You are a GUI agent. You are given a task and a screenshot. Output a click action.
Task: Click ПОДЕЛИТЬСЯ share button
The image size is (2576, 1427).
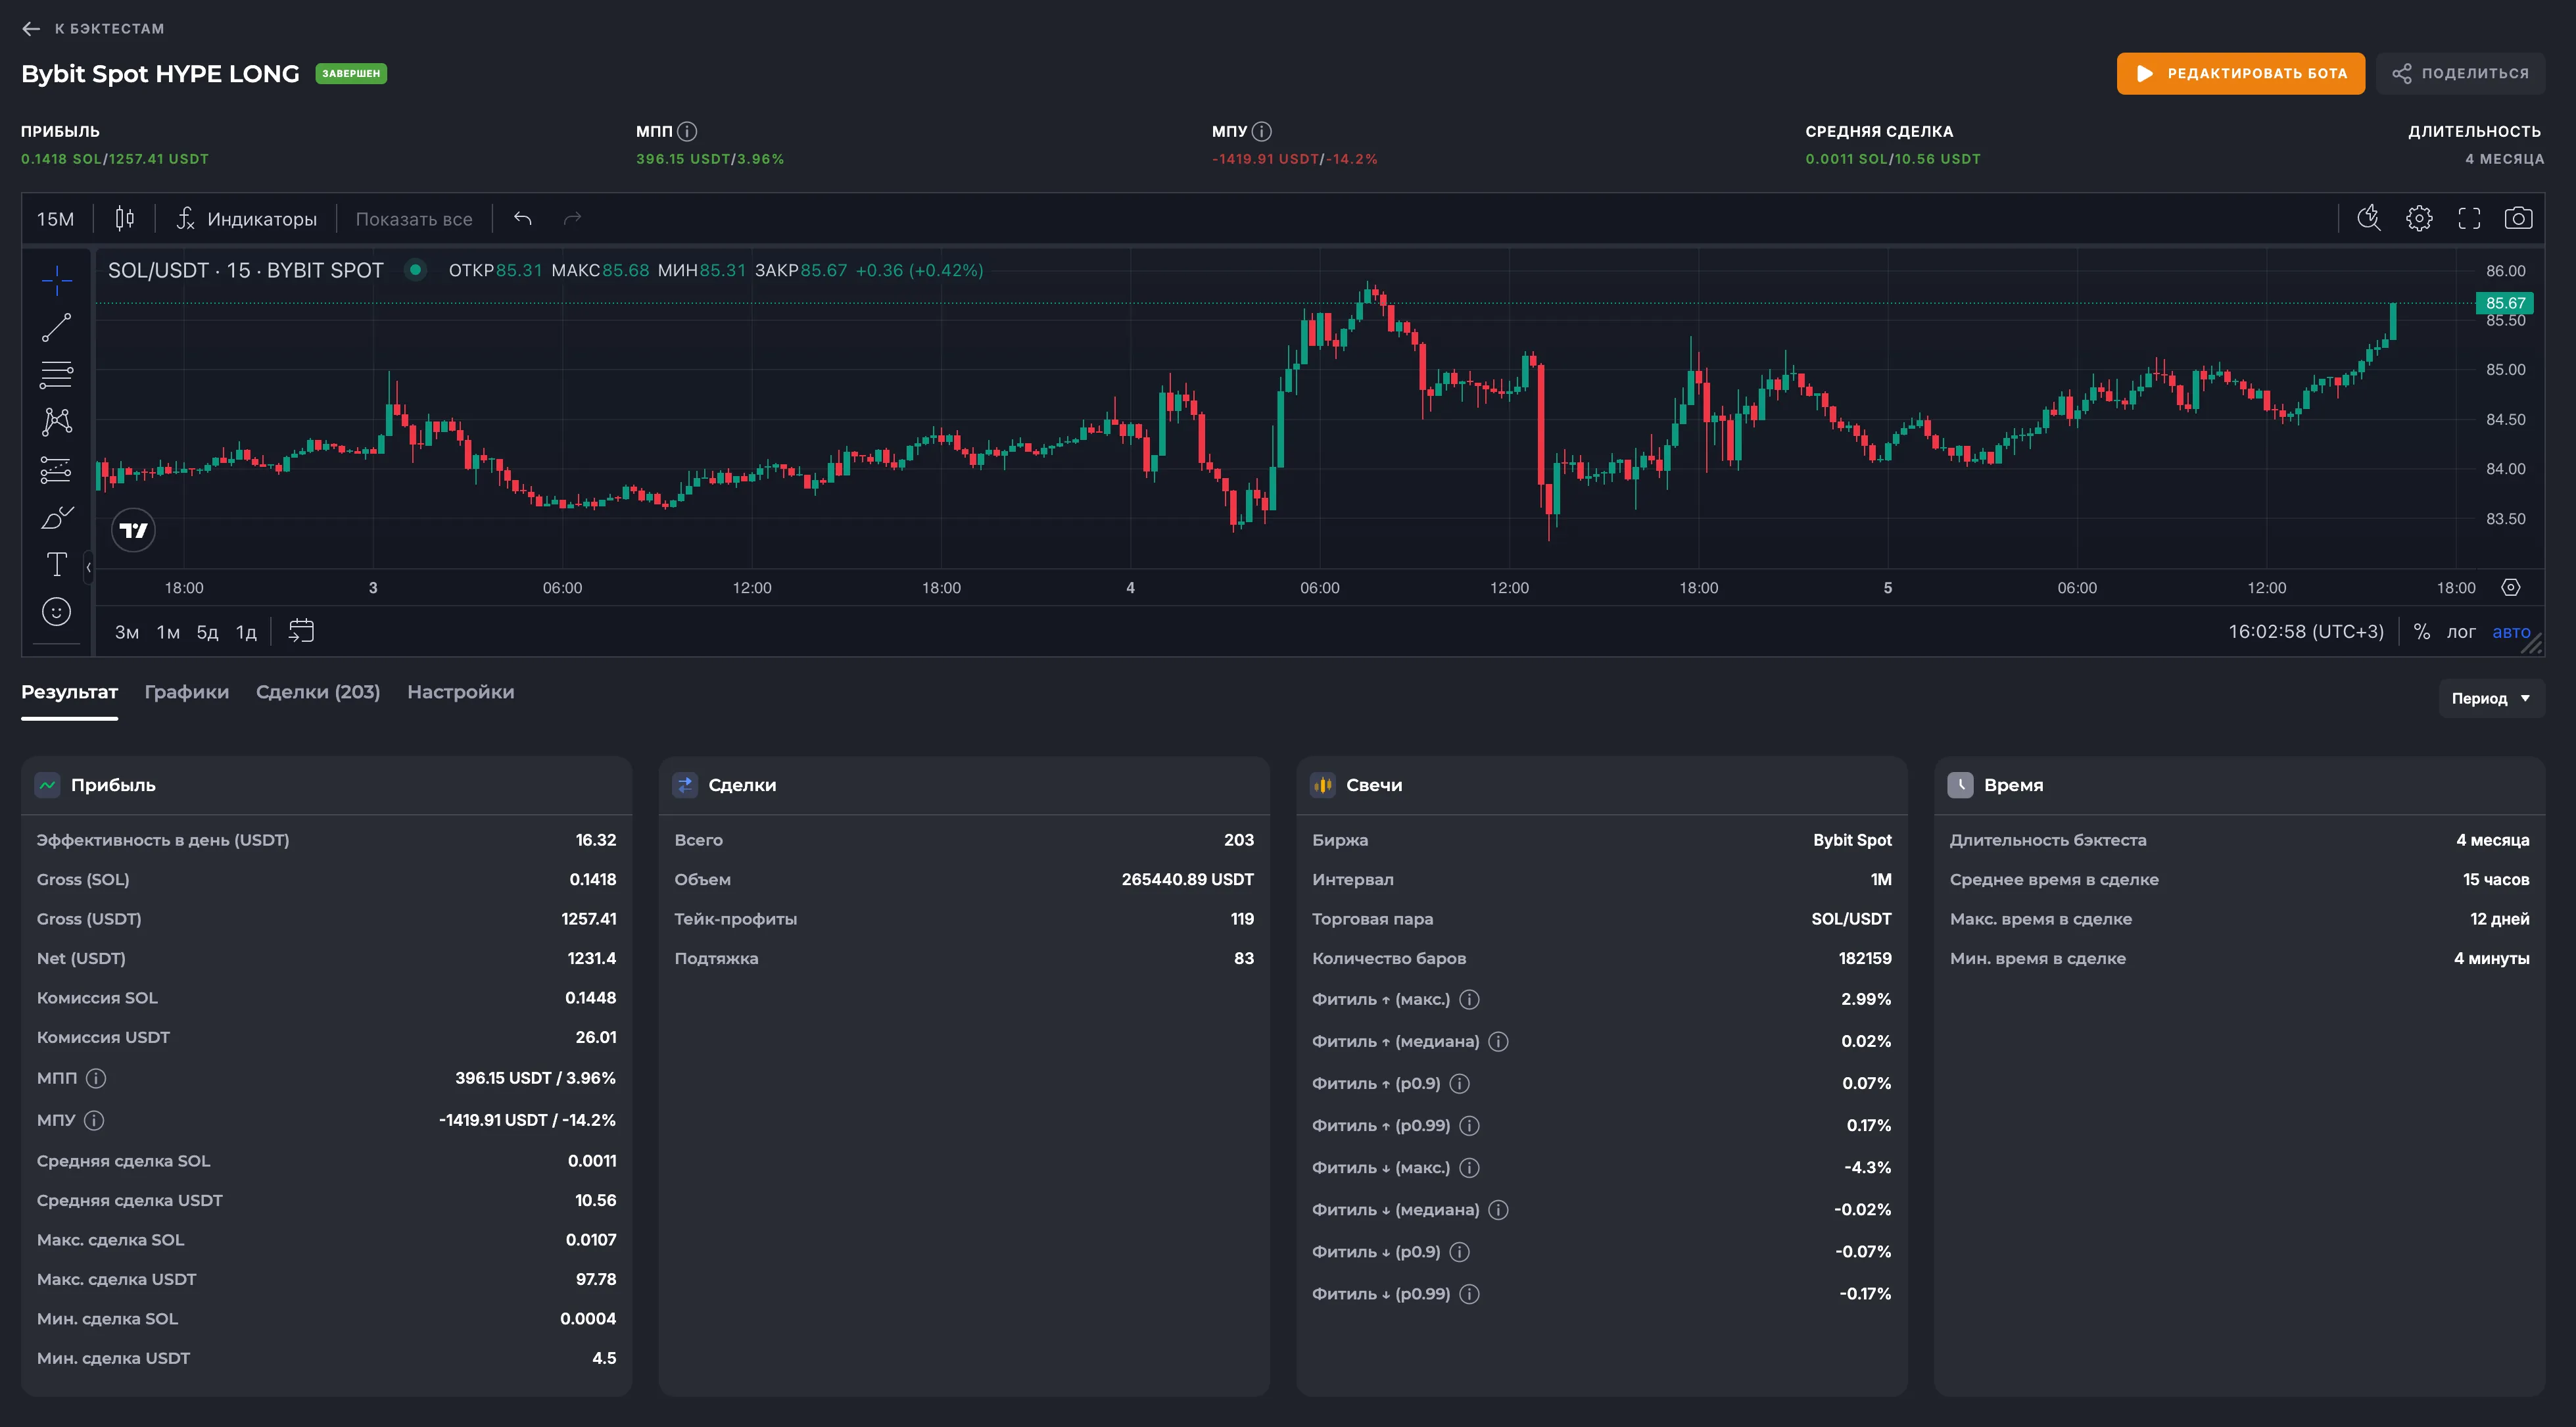pos(2460,74)
